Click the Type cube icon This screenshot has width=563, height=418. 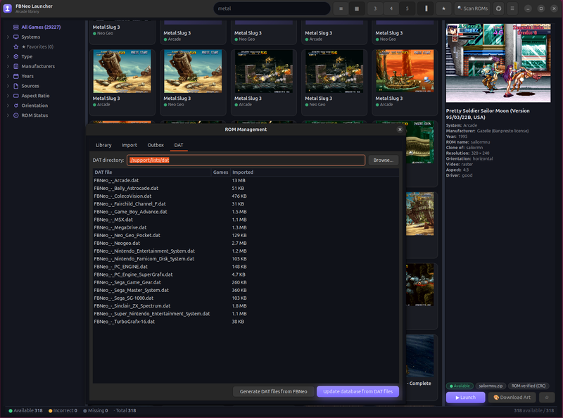(x=15, y=57)
